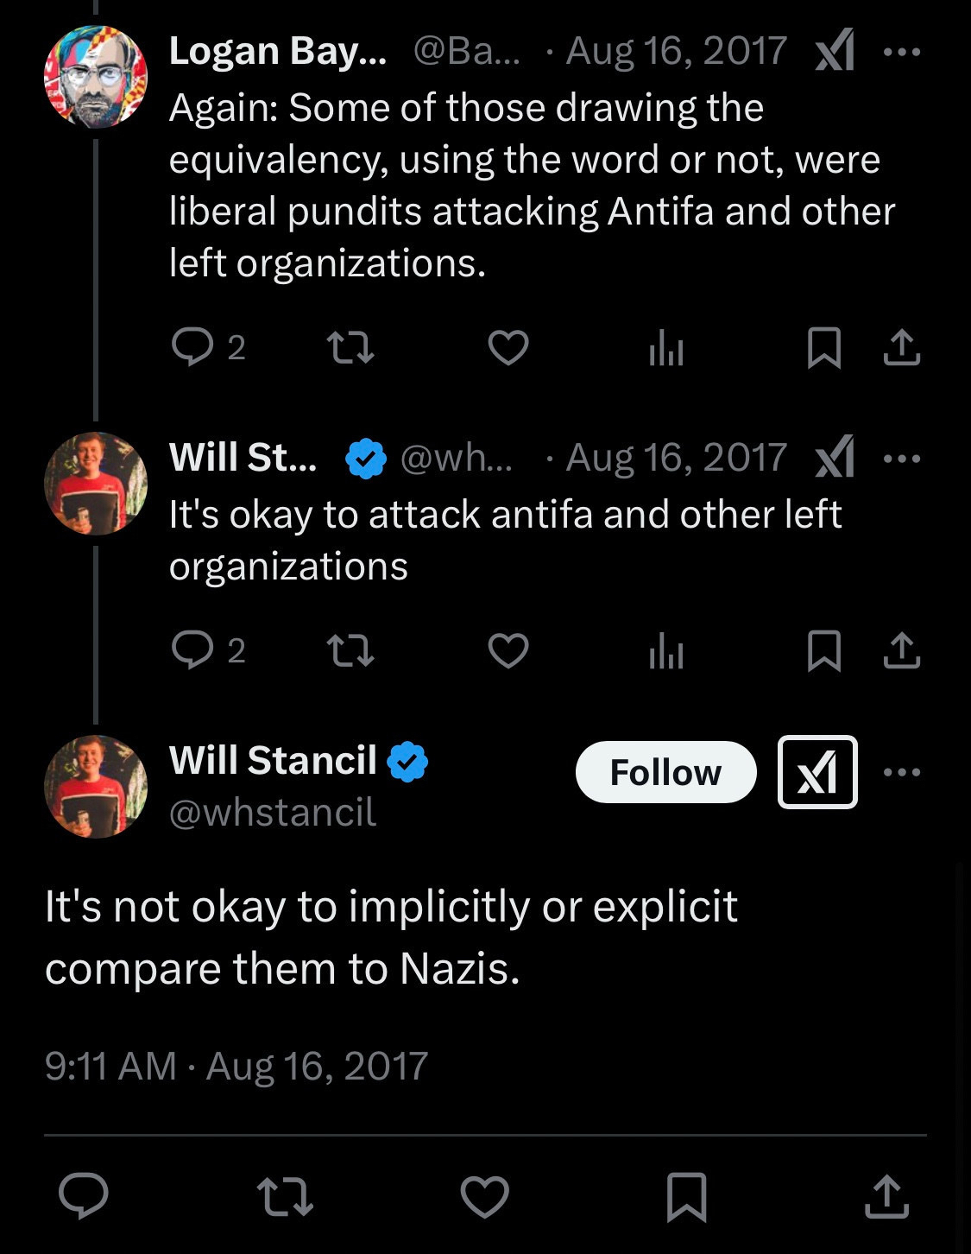Screen dimensions: 971x1254
Task: Like Logan's tweet about Antifa
Action: click(508, 347)
